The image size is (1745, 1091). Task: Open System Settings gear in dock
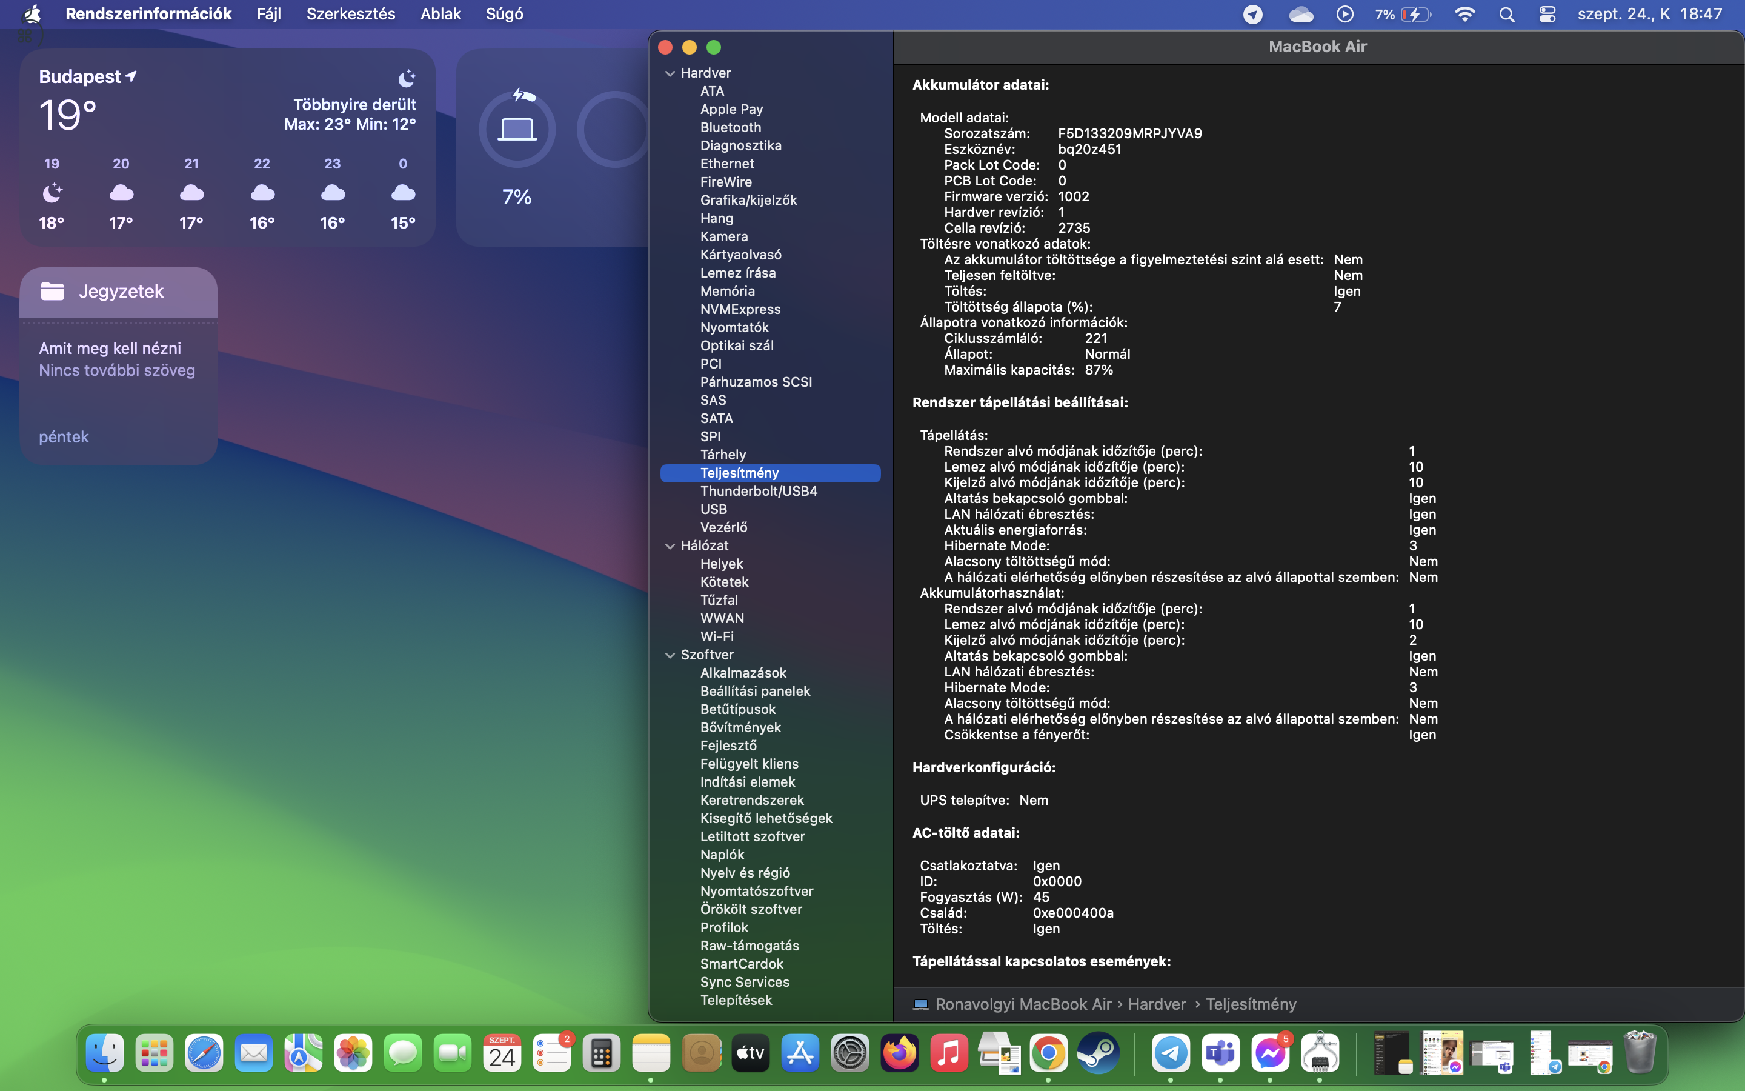tap(850, 1053)
